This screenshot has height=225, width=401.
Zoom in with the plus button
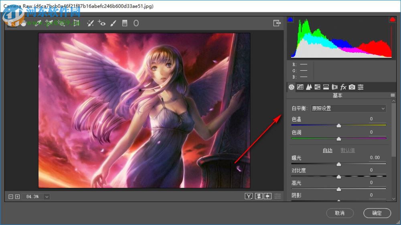tap(17, 197)
